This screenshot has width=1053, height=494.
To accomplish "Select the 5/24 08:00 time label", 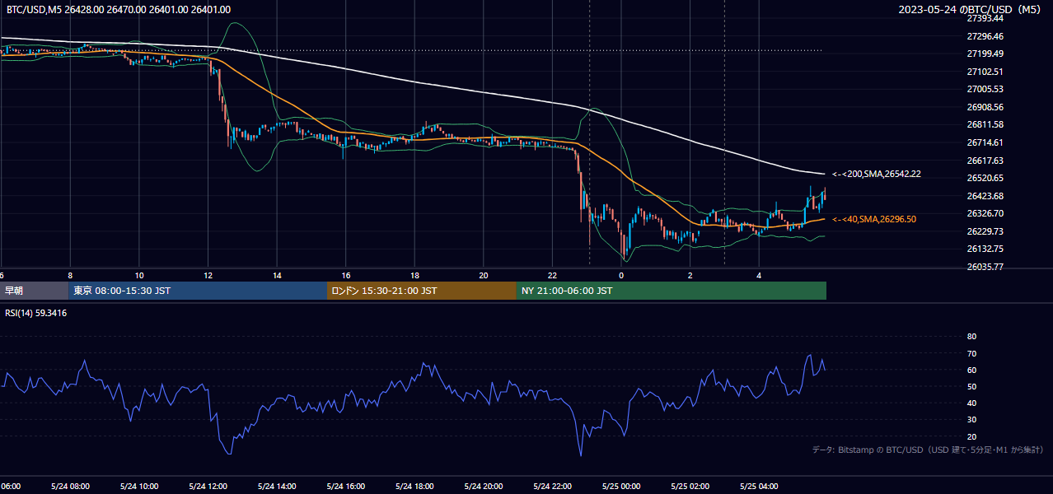I will [70, 487].
